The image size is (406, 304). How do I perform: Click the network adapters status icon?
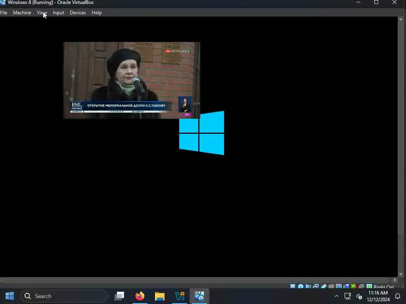[x=316, y=286]
